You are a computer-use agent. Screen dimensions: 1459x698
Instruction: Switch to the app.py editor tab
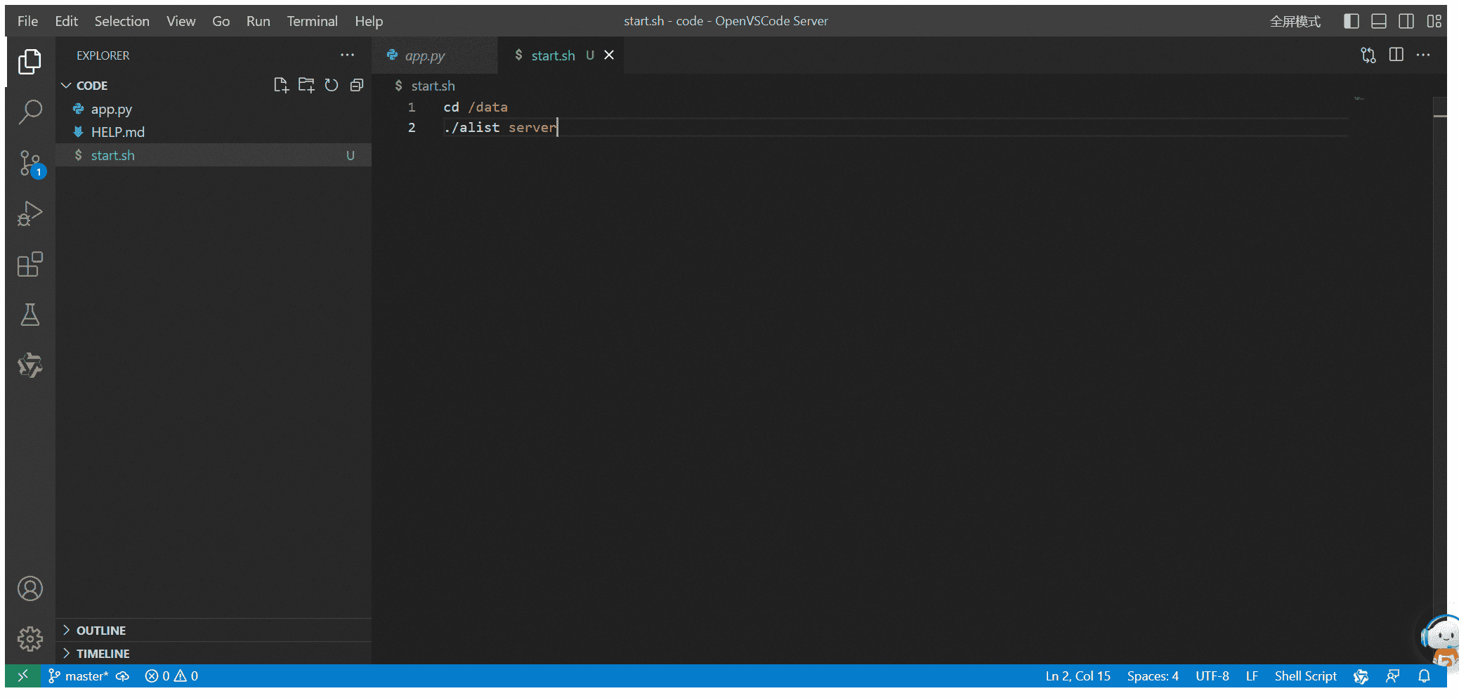[x=424, y=55]
